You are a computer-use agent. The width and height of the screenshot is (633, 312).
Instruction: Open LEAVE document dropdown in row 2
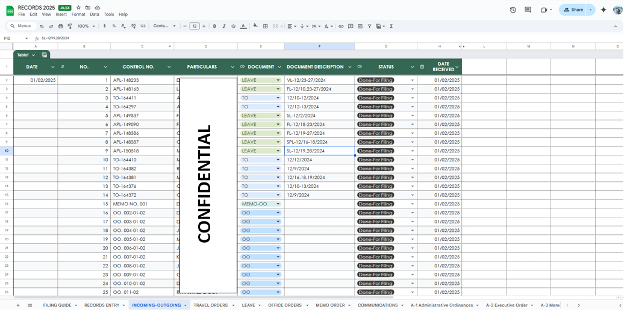[x=278, y=80]
